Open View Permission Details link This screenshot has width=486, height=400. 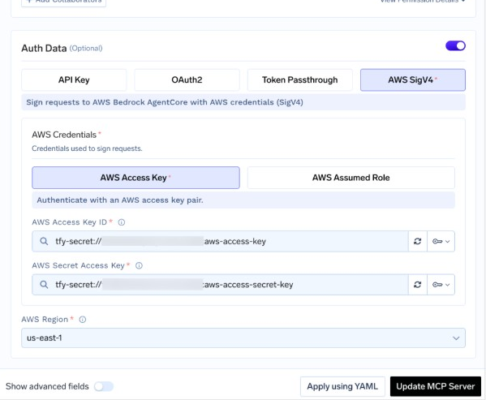(x=423, y=2)
